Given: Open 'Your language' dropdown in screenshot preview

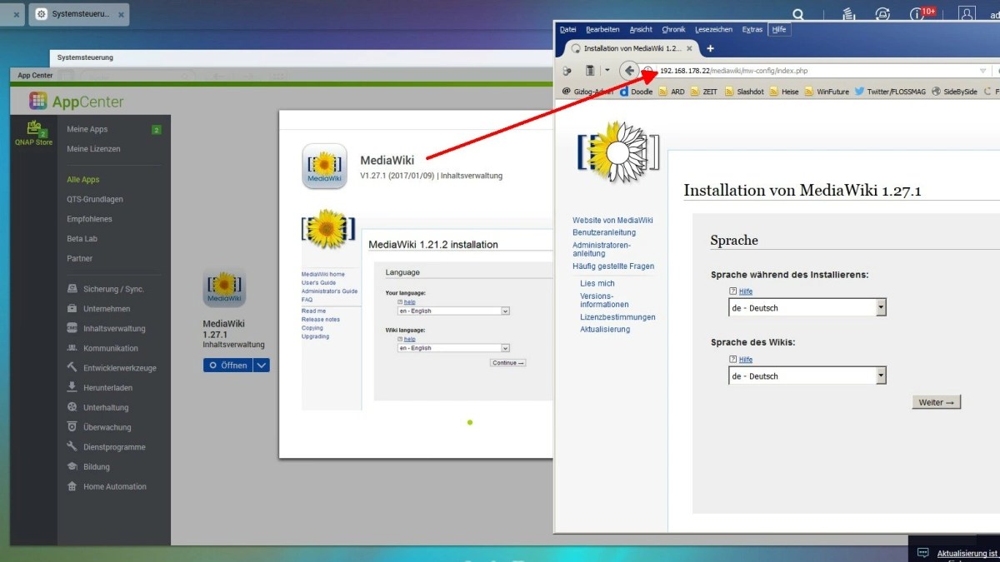Looking at the screenshot, I should point(453,311).
